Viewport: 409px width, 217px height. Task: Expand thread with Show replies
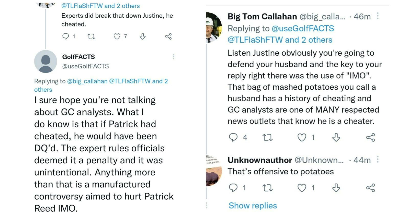tap(253, 206)
